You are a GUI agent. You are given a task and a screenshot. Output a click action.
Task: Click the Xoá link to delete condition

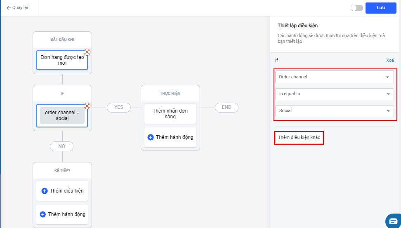(390, 60)
